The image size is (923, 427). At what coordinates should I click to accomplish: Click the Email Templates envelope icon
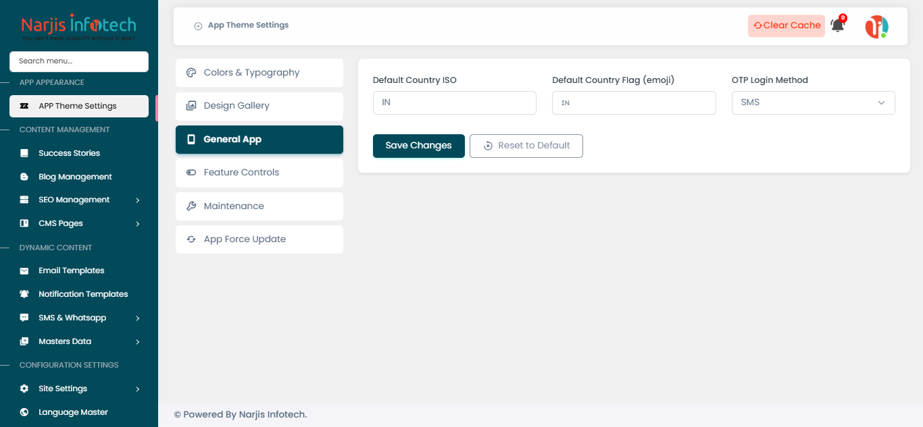click(24, 271)
